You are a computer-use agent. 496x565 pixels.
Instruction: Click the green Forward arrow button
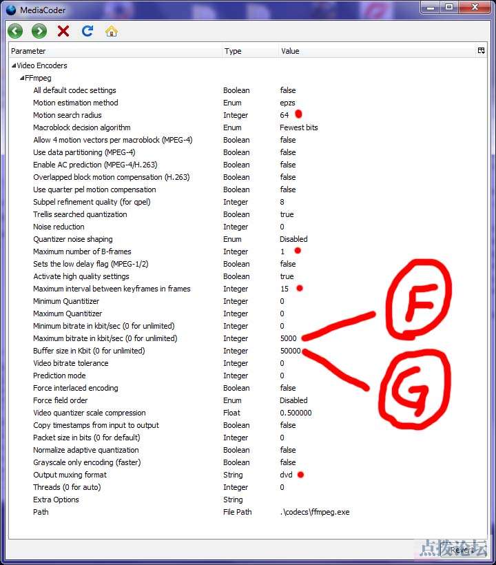(x=39, y=31)
